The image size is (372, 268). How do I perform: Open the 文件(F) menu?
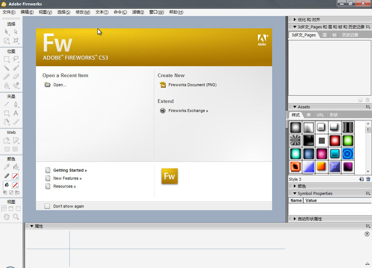click(9, 12)
